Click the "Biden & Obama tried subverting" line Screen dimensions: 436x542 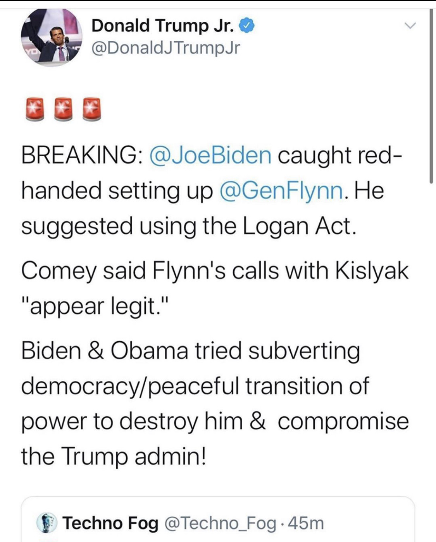pyautogui.click(x=190, y=350)
